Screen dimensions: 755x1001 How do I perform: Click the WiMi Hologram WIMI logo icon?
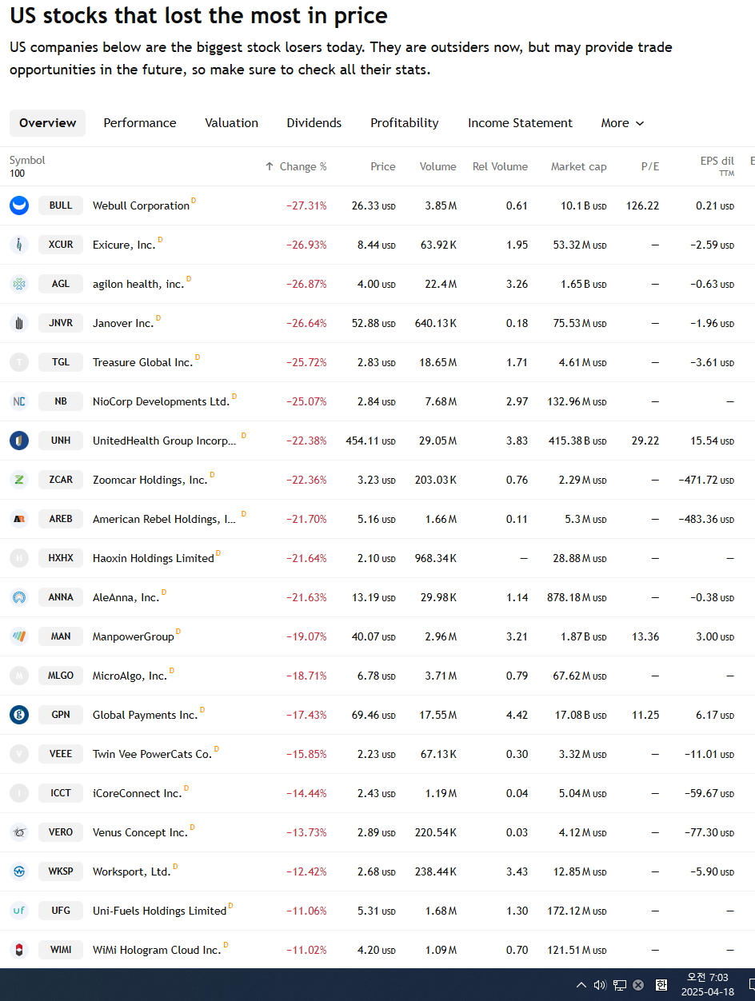pos(19,950)
